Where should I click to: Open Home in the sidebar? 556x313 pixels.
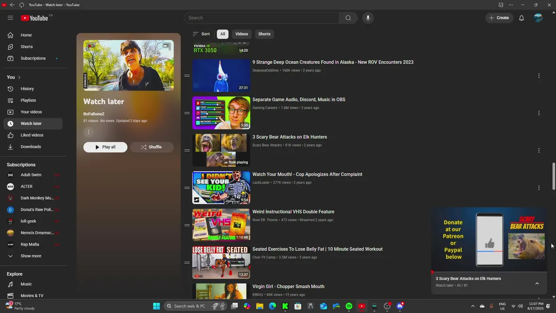33,35
